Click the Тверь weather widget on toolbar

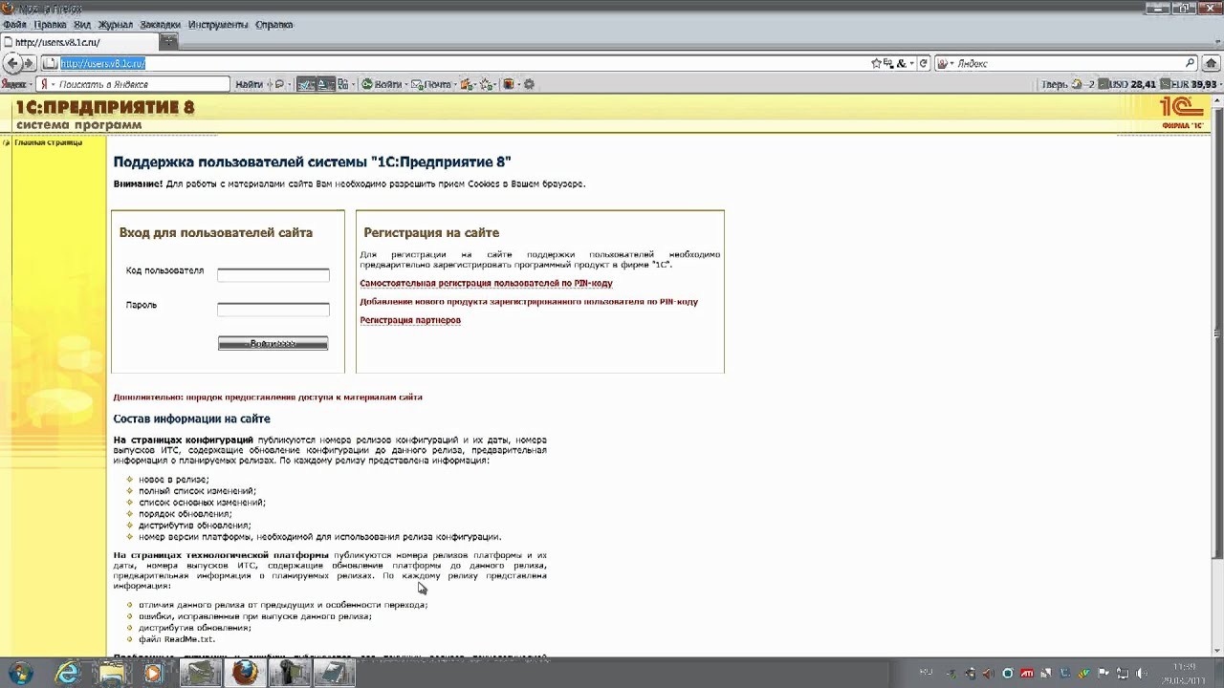pyautogui.click(x=1067, y=84)
